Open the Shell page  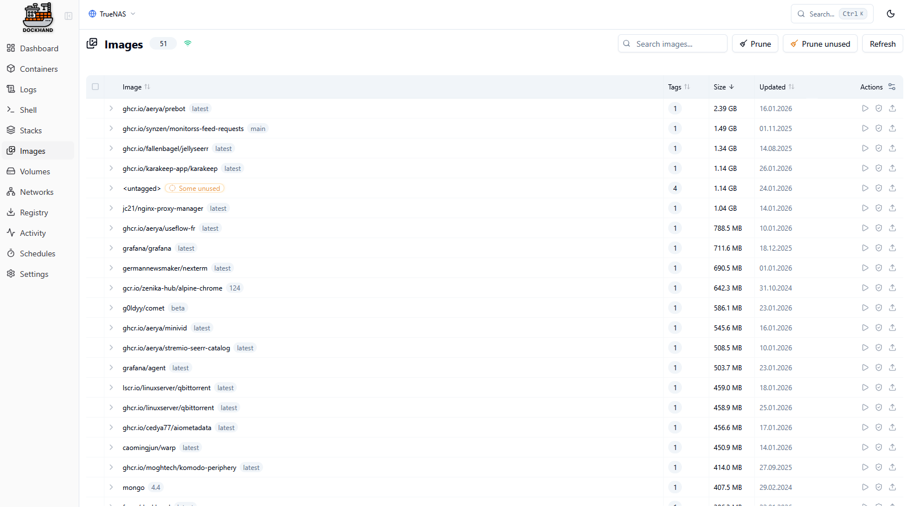tap(38, 110)
